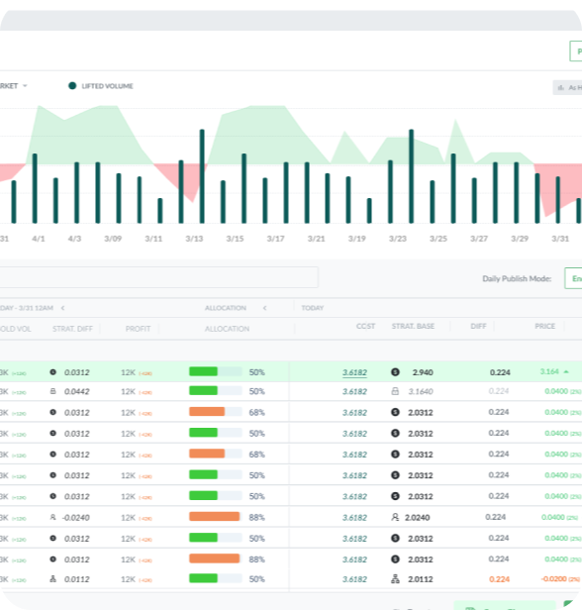This screenshot has width=582, height=610.
Task: Toggle the Lifted Volume legend dot
Action: [72, 86]
